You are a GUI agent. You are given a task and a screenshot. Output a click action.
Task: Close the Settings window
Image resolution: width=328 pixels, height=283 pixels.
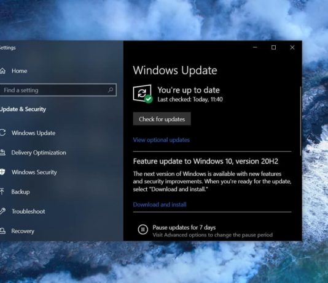(292, 47)
